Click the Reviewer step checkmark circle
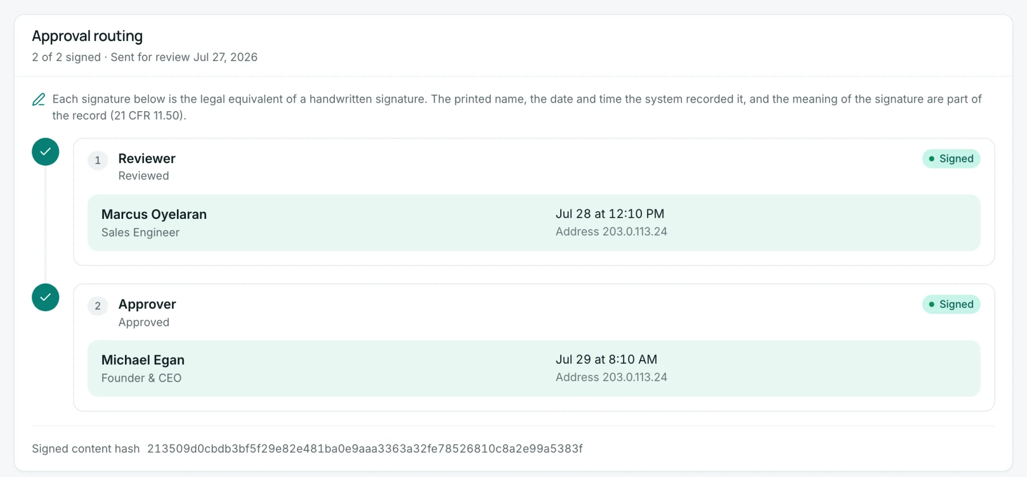Viewport: 1027px width, 477px height. pyautogui.click(x=46, y=152)
